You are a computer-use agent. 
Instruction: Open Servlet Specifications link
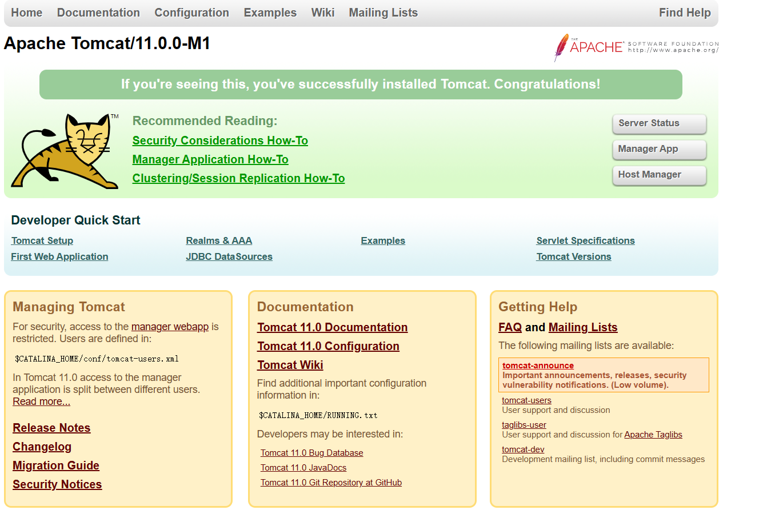(x=585, y=241)
